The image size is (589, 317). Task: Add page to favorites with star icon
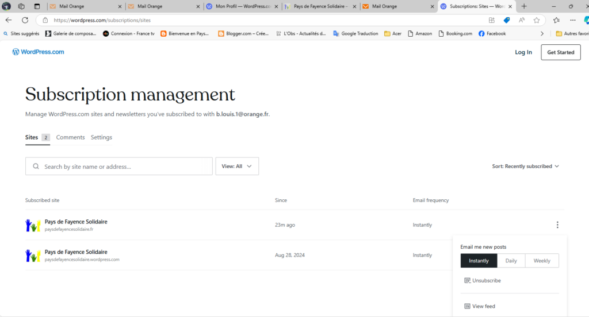(x=536, y=20)
